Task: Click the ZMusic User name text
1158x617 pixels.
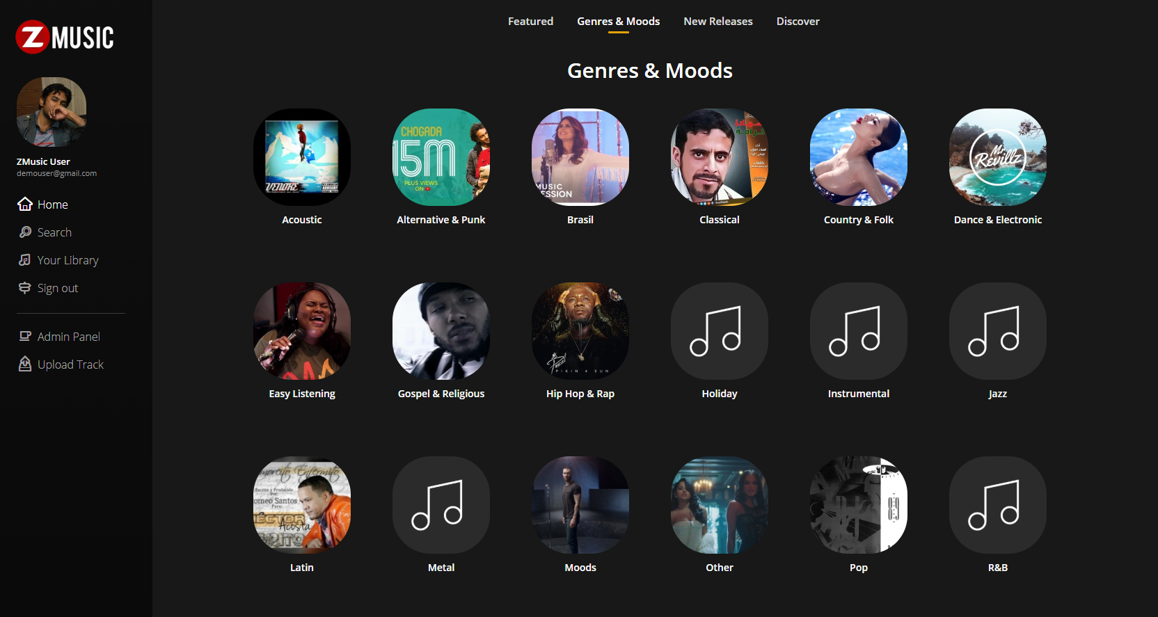Action: coord(43,161)
